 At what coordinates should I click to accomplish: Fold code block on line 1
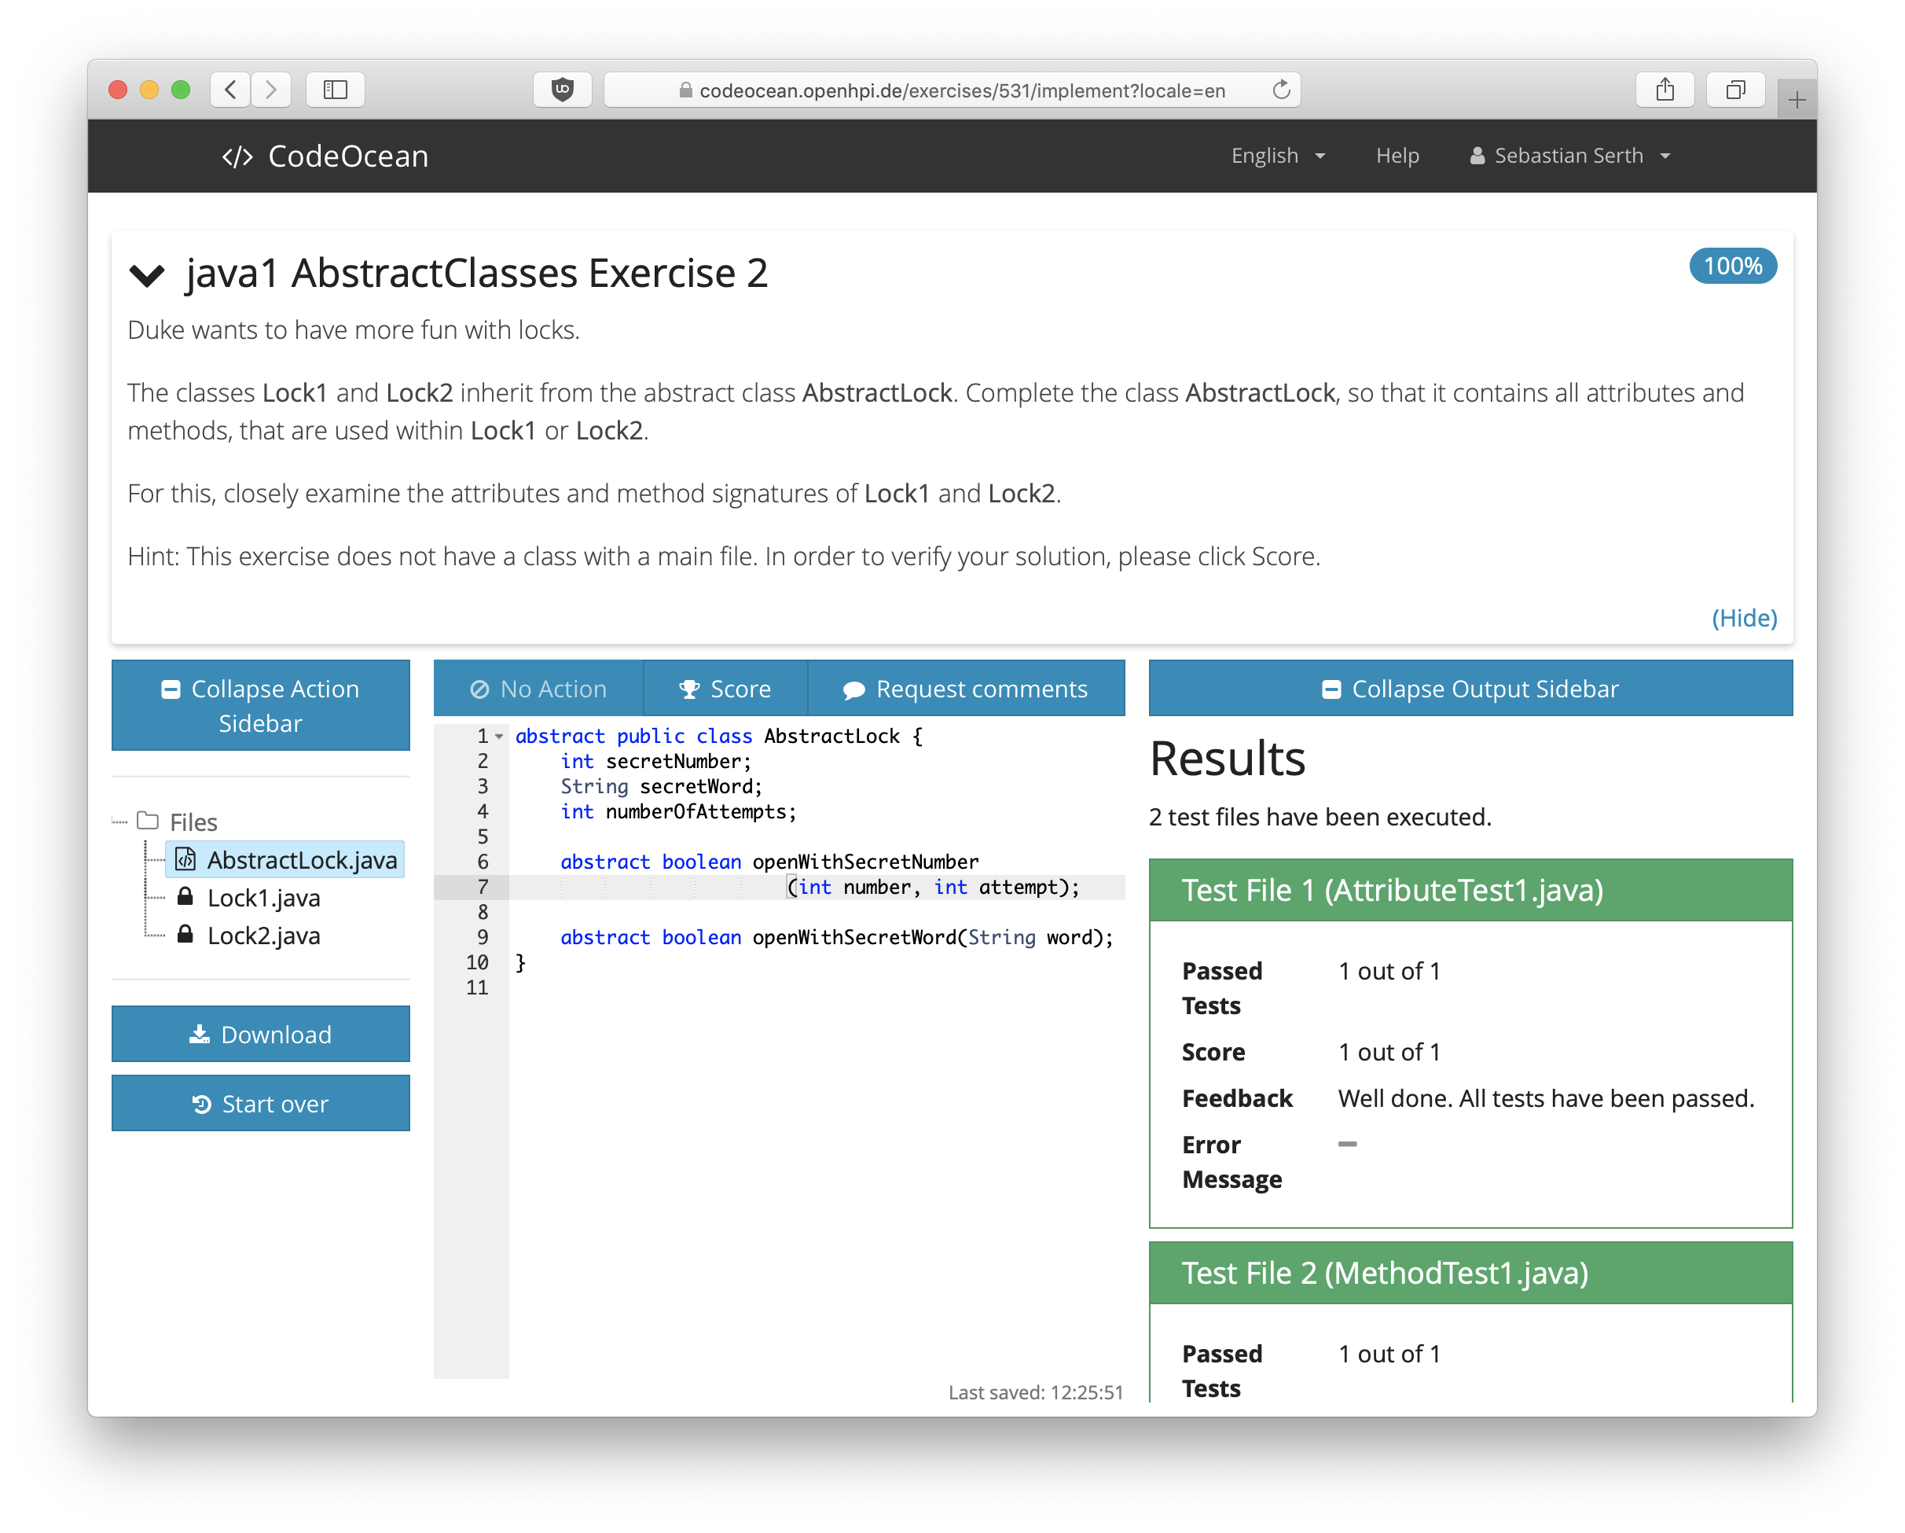(500, 736)
